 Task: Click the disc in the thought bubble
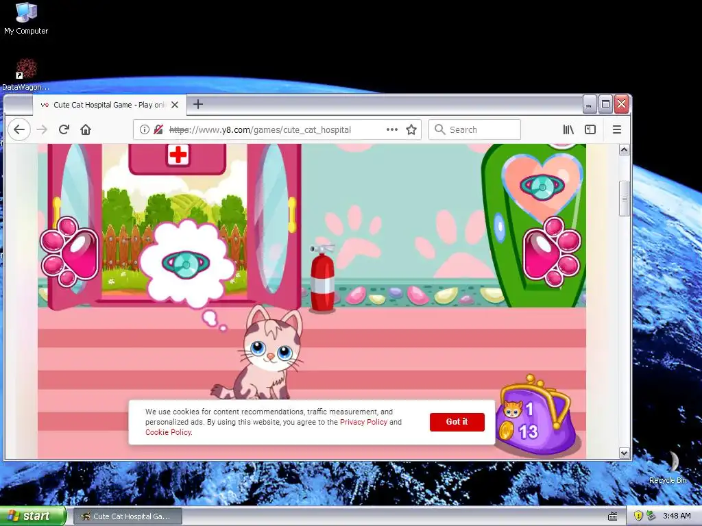pos(186,265)
